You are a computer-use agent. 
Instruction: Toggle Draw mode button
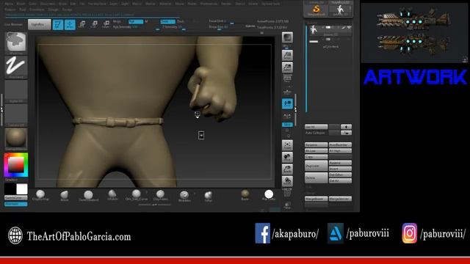click(x=70, y=24)
